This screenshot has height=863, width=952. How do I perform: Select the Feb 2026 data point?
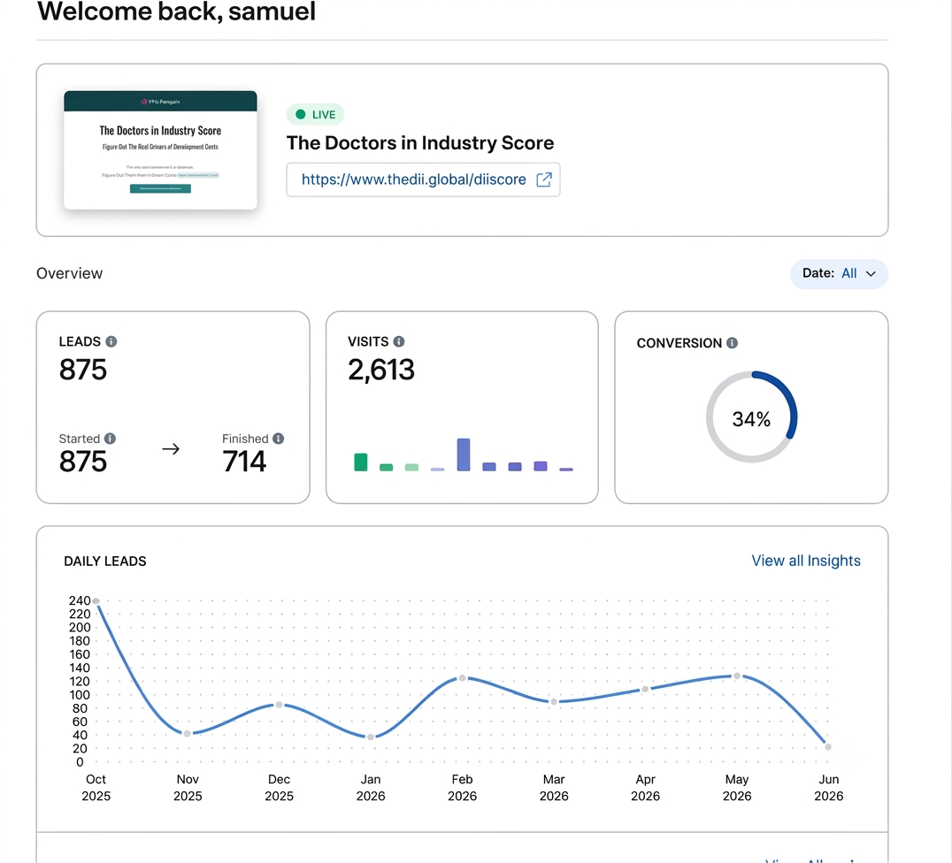pos(463,678)
